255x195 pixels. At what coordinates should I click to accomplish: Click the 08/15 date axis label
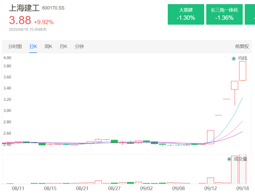point(50,189)
